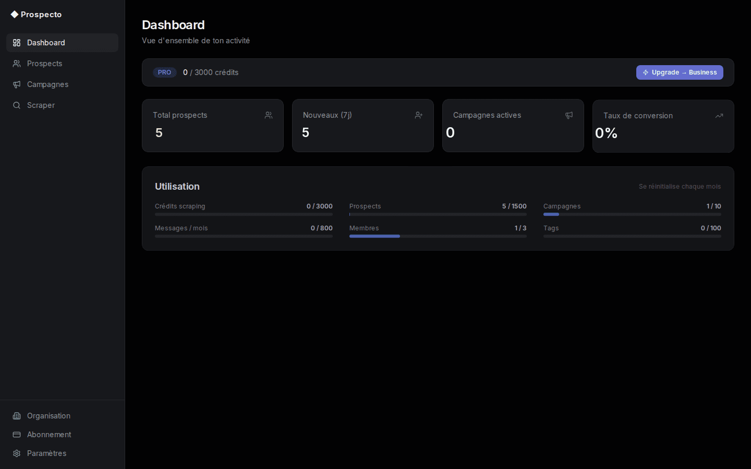The image size is (751, 469).
Task: Click the '0 / 800' messages value
Action: [322, 228]
